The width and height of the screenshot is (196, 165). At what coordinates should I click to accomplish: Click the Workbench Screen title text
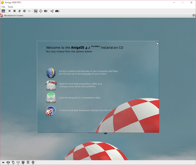(x=13, y=16)
